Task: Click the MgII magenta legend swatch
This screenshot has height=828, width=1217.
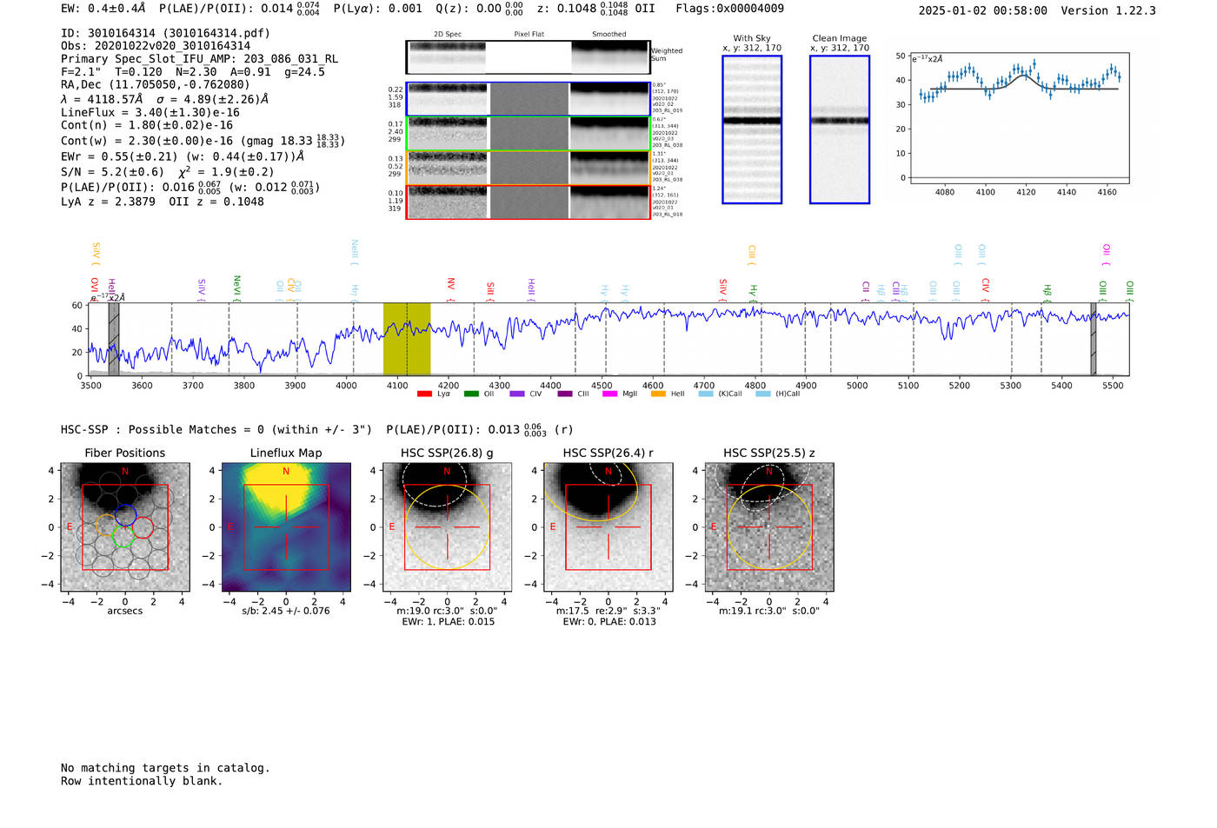Action: pyautogui.click(x=610, y=394)
